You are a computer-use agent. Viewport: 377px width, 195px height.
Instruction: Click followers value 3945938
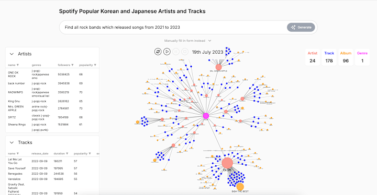click(x=63, y=83)
